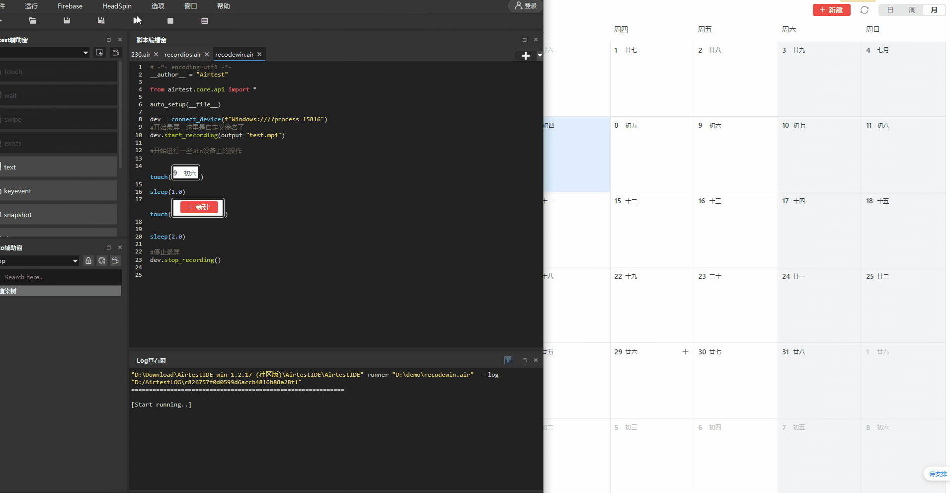Click the Poco inspector cursor icon

pos(102,260)
